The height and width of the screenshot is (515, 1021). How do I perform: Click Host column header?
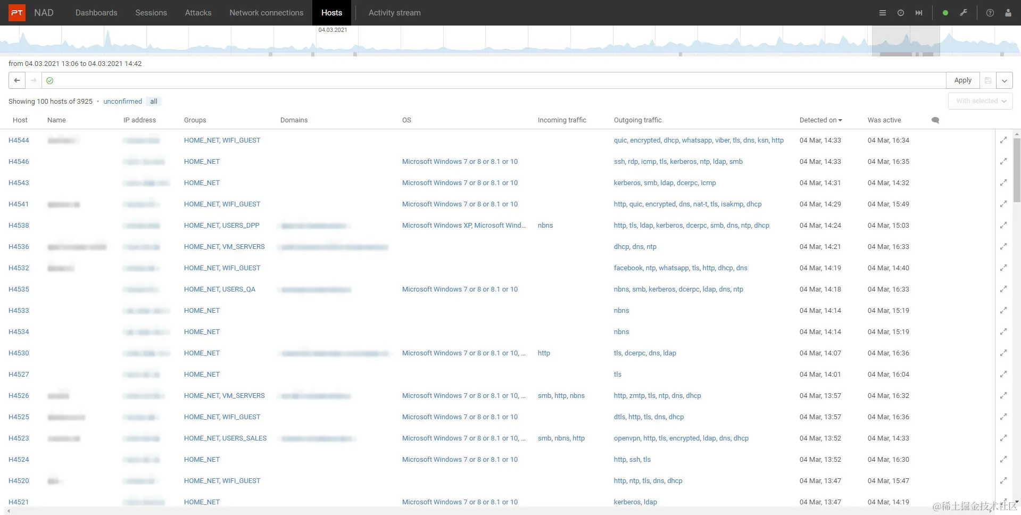point(20,120)
